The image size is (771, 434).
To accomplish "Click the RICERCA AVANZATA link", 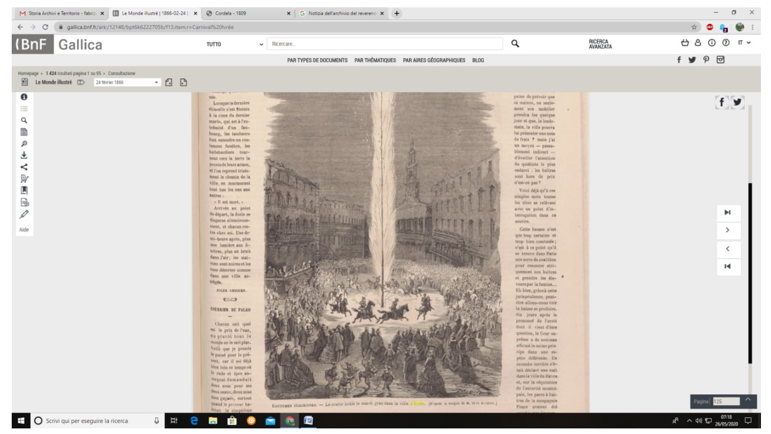I will (600, 44).
